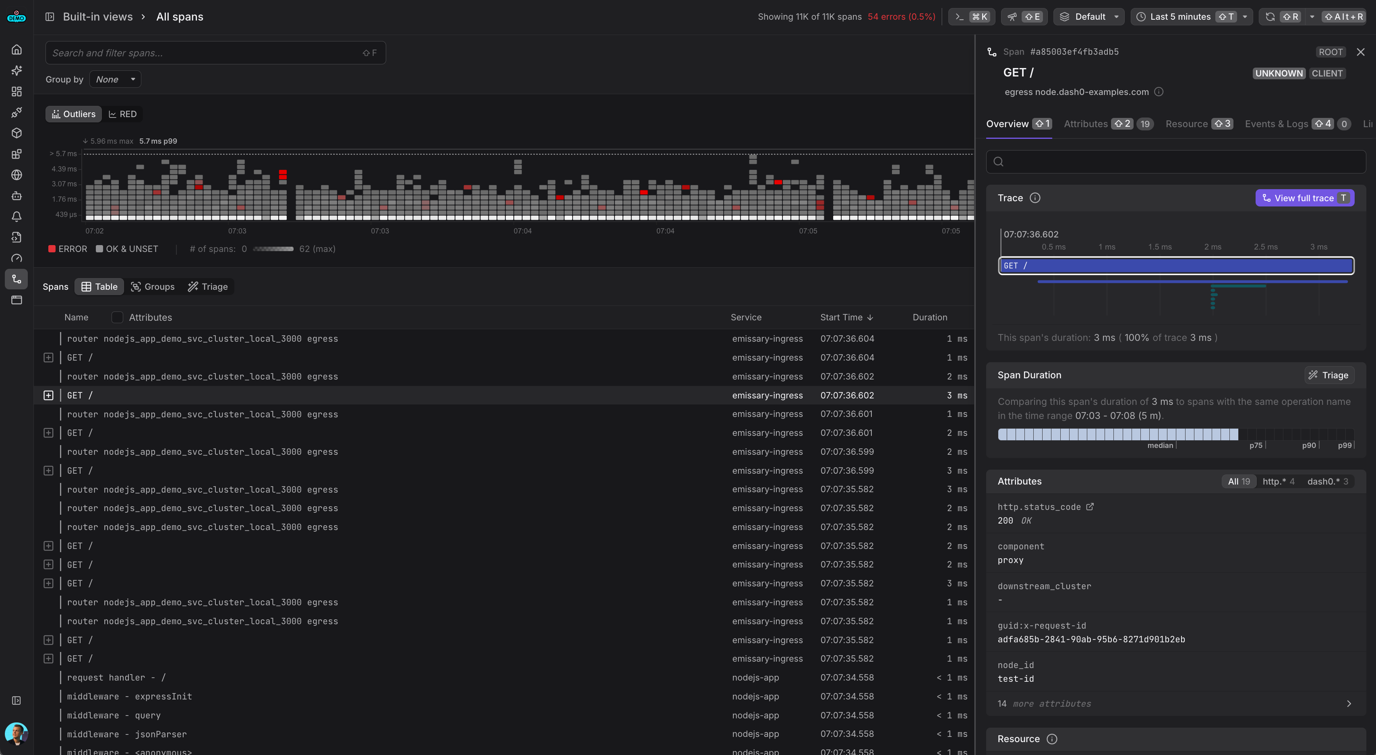Click the OK & UNSET legend swatch
The width and height of the screenshot is (1376, 755).
pyautogui.click(x=99, y=249)
